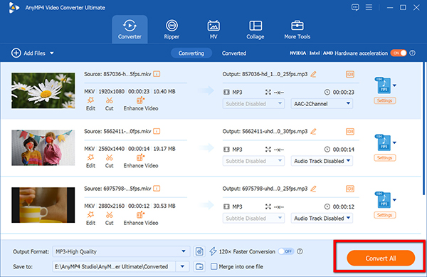Screen dimensions: 427x277
Task: Select the party people video thumbnail
Action: (43, 147)
